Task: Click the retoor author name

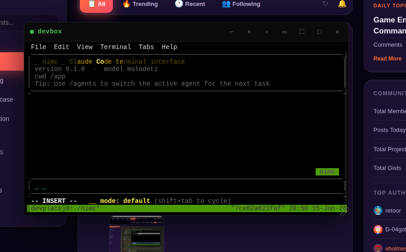Action: click(x=393, y=211)
